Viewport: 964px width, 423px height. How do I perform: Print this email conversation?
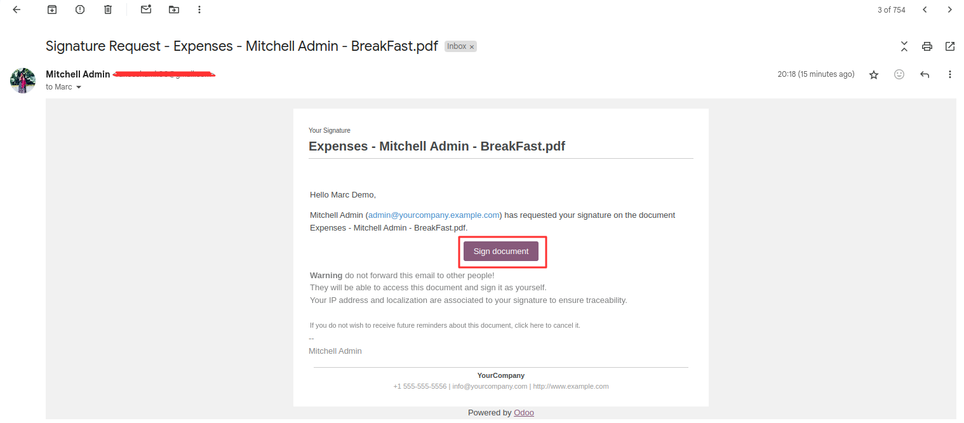[927, 46]
